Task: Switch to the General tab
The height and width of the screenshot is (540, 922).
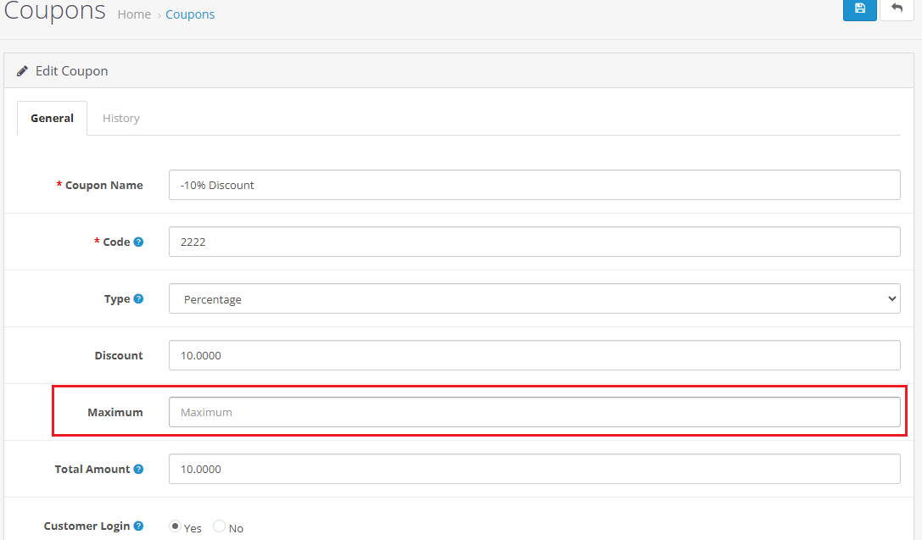Action: [52, 118]
